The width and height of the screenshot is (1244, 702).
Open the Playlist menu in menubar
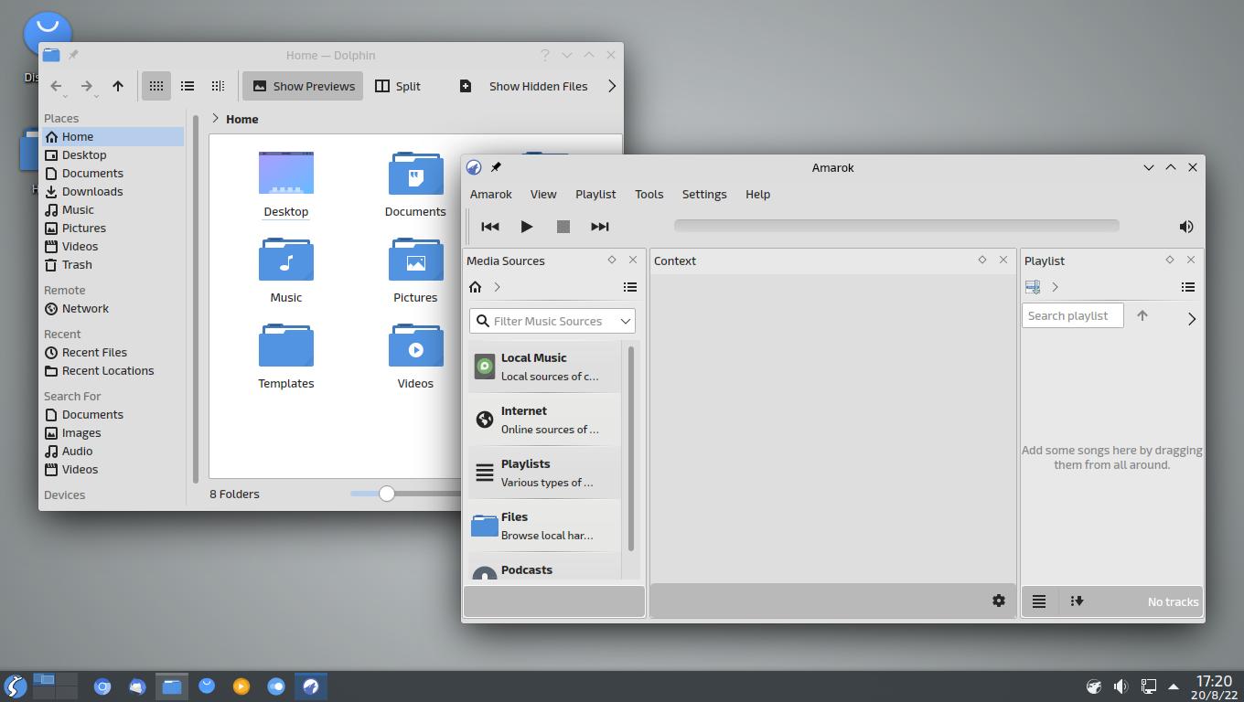[x=595, y=194]
